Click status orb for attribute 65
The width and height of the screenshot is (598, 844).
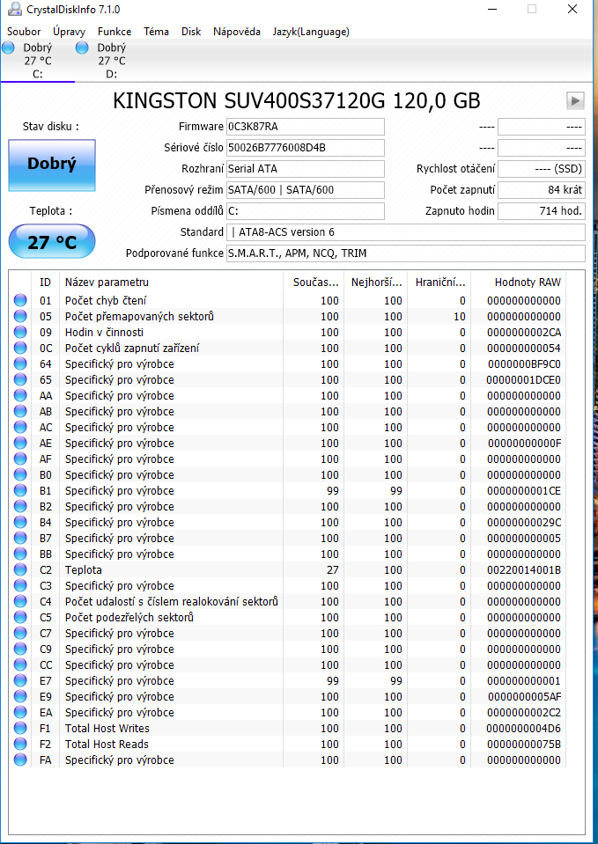point(20,379)
